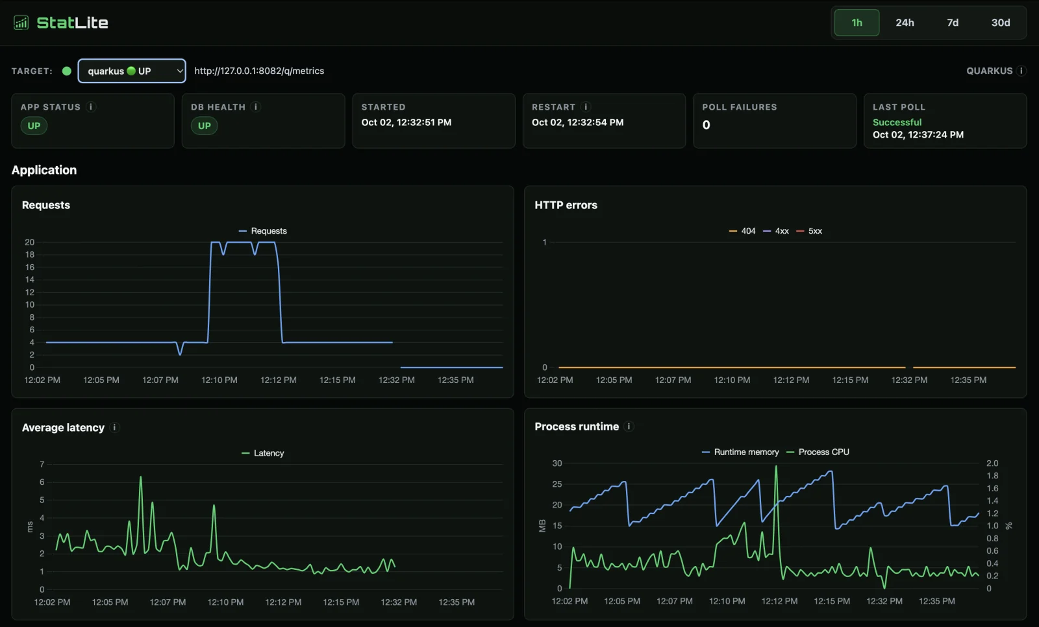Click the Requests chart title
1039x627 pixels.
[46, 205]
